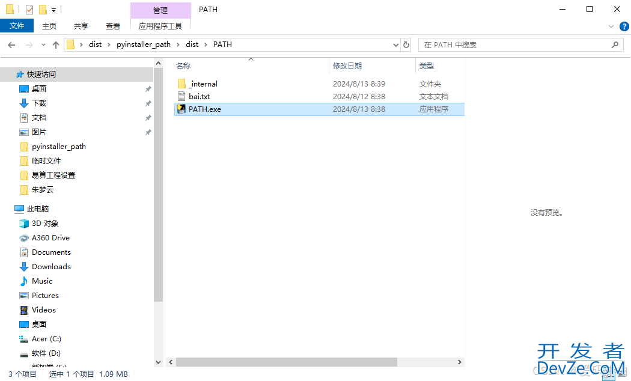Click the PATH breadcrumb in address bar

click(x=222, y=44)
